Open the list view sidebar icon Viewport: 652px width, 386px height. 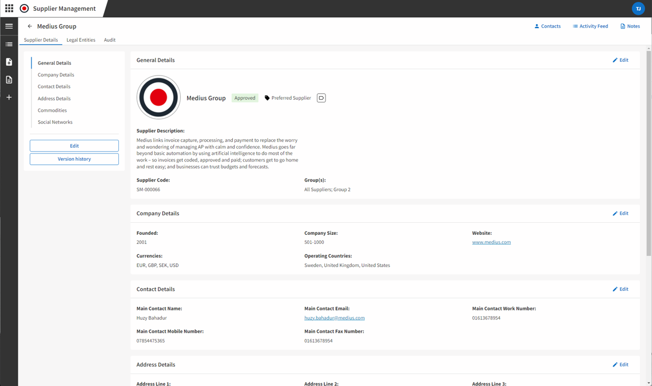9,44
